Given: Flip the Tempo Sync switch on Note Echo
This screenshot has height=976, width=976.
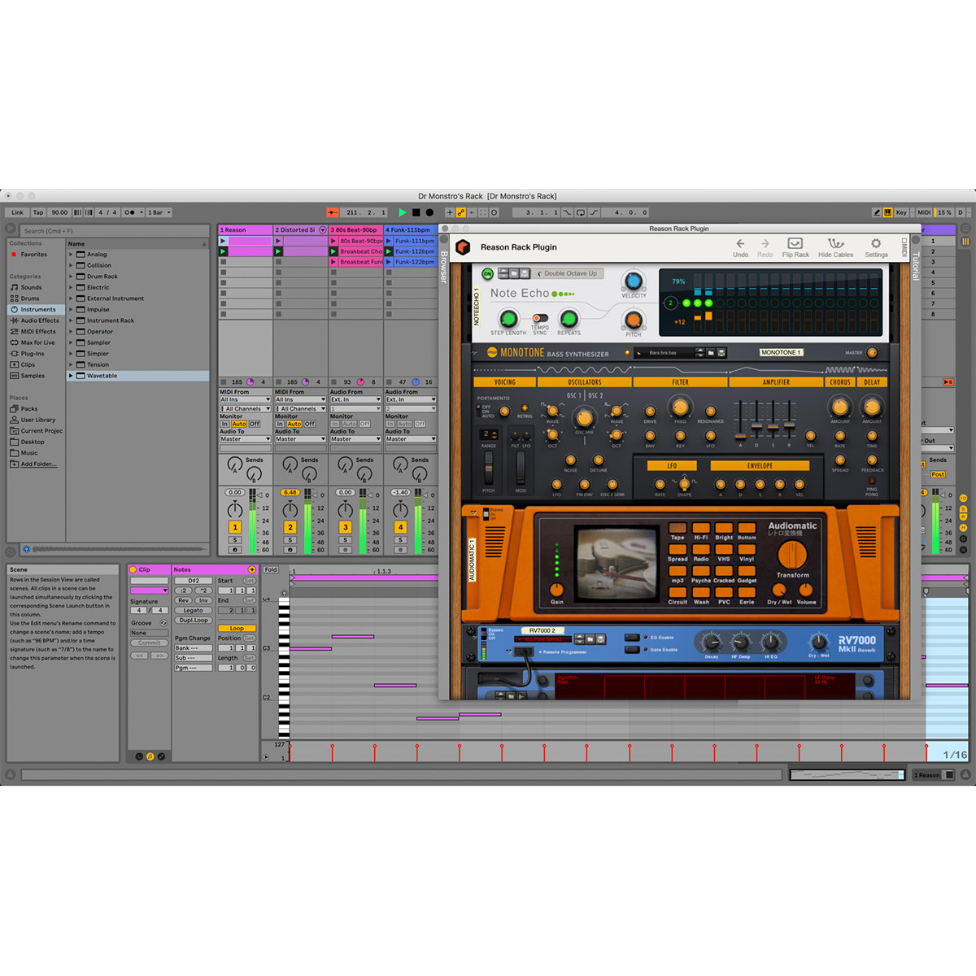Looking at the screenshot, I should tap(540, 319).
